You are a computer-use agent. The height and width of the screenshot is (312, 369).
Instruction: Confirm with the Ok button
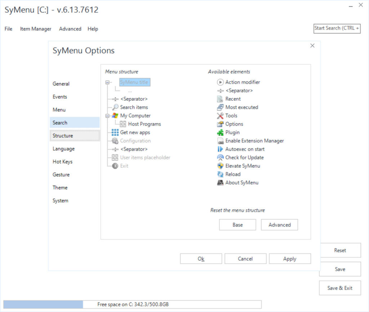point(201,258)
